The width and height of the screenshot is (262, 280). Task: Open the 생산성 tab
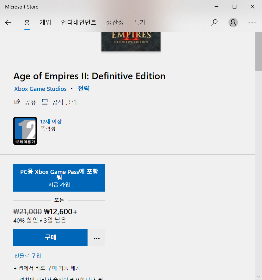tap(115, 22)
